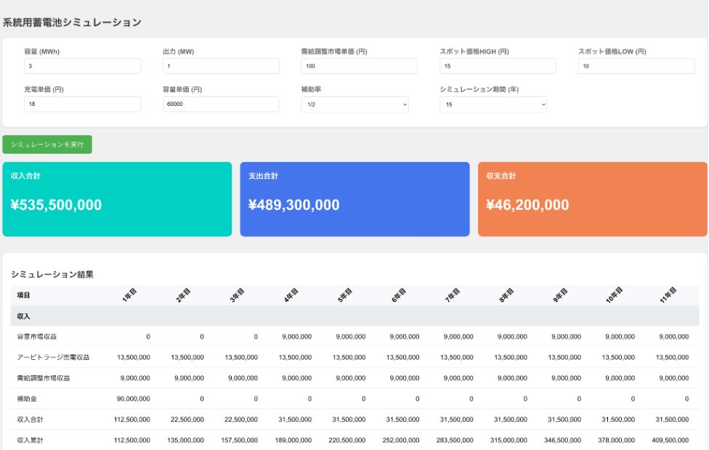The image size is (709, 450).
Task: Click the 需給調整市場単価 input field
Action: point(359,66)
